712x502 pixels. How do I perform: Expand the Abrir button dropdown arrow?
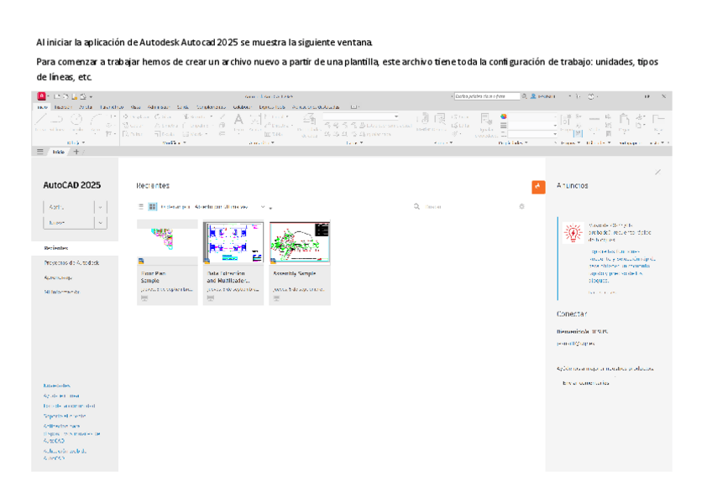pyautogui.click(x=101, y=207)
